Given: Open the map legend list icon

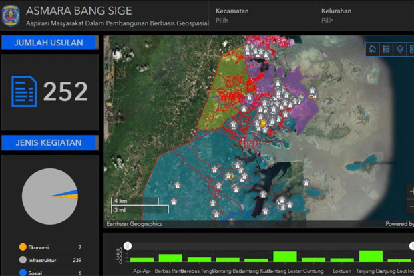Looking at the screenshot, I should pos(386,49).
